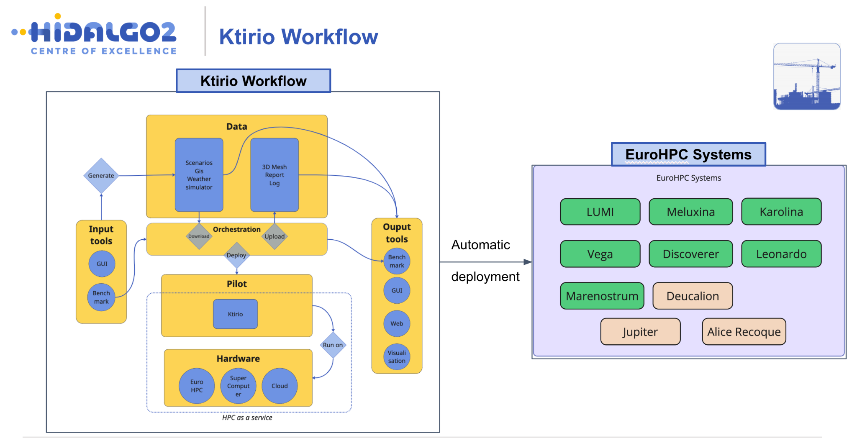The width and height of the screenshot is (857, 438).
Task: Click the Scenarios Gis Weather simulator block
Action: 199,175
